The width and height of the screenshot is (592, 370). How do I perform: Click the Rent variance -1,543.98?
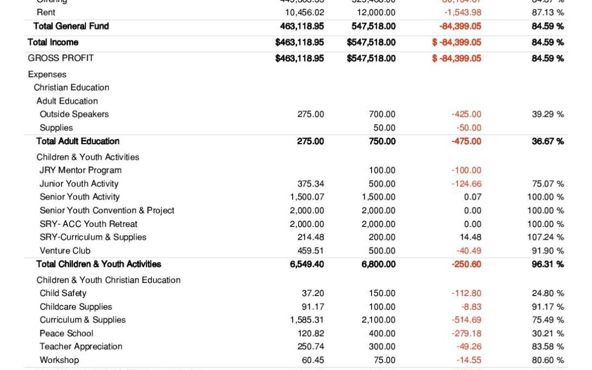click(463, 13)
